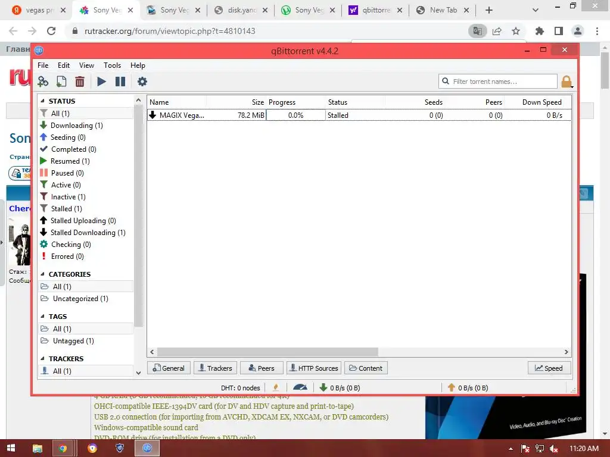Collapse the TRACKERS section

click(x=43, y=359)
